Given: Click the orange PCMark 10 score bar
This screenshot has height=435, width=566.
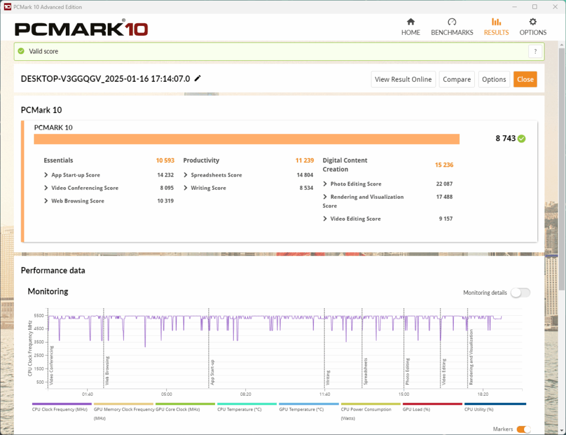Looking at the screenshot, I should (247, 139).
